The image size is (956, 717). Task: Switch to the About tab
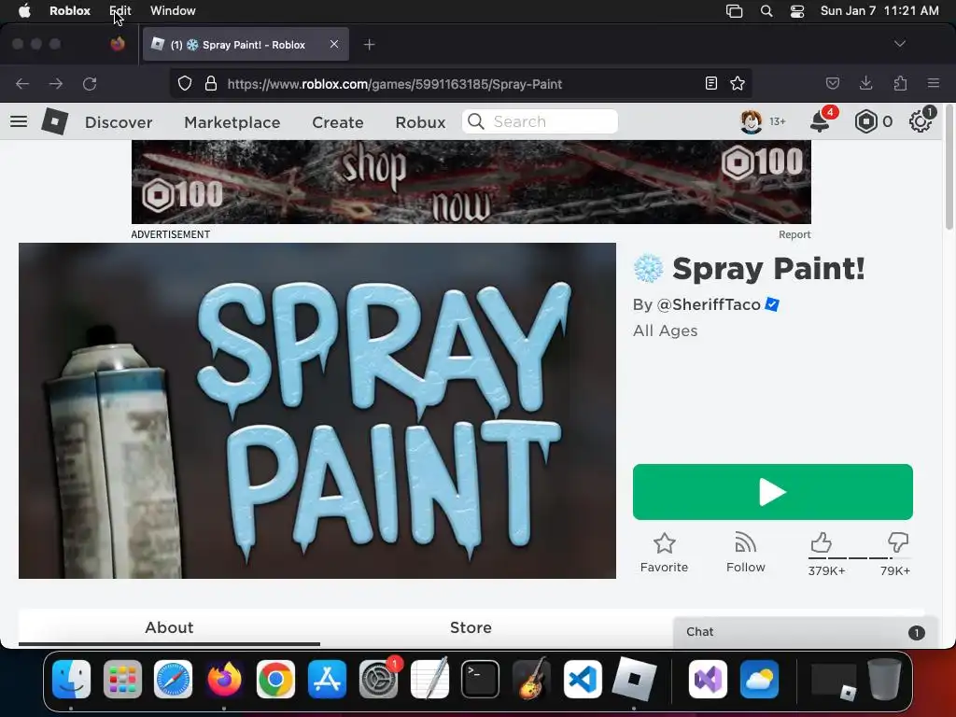click(169, 627)
